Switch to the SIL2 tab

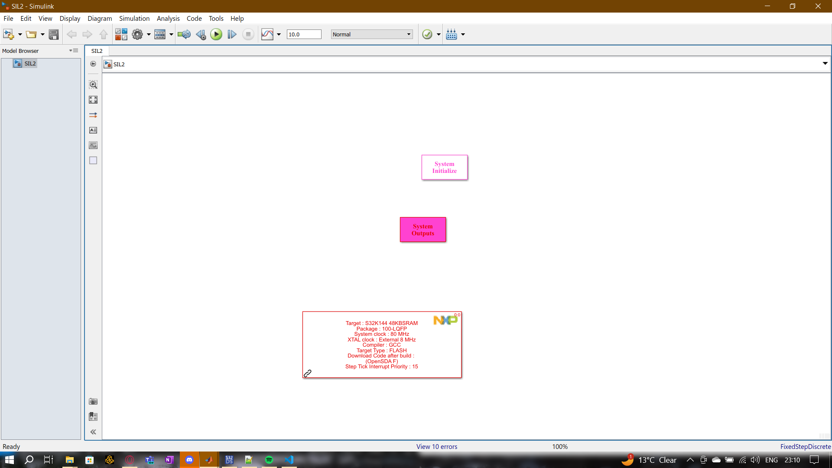click(x=97, y=51)
